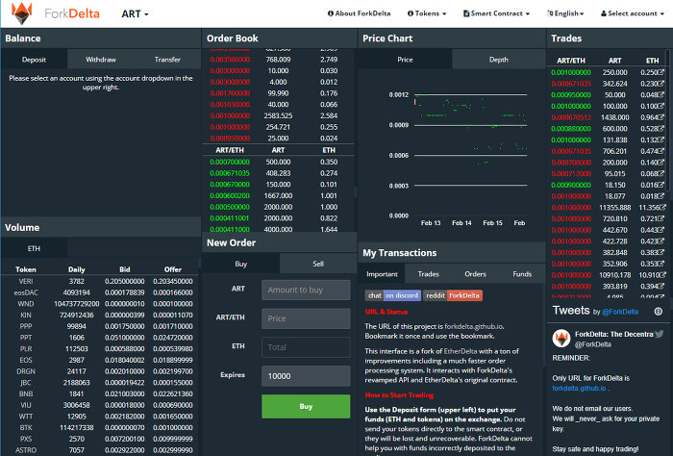Screen dimensions: 673x456
Task: Switch to the Transfer tab
Action: tap(167, 60)
